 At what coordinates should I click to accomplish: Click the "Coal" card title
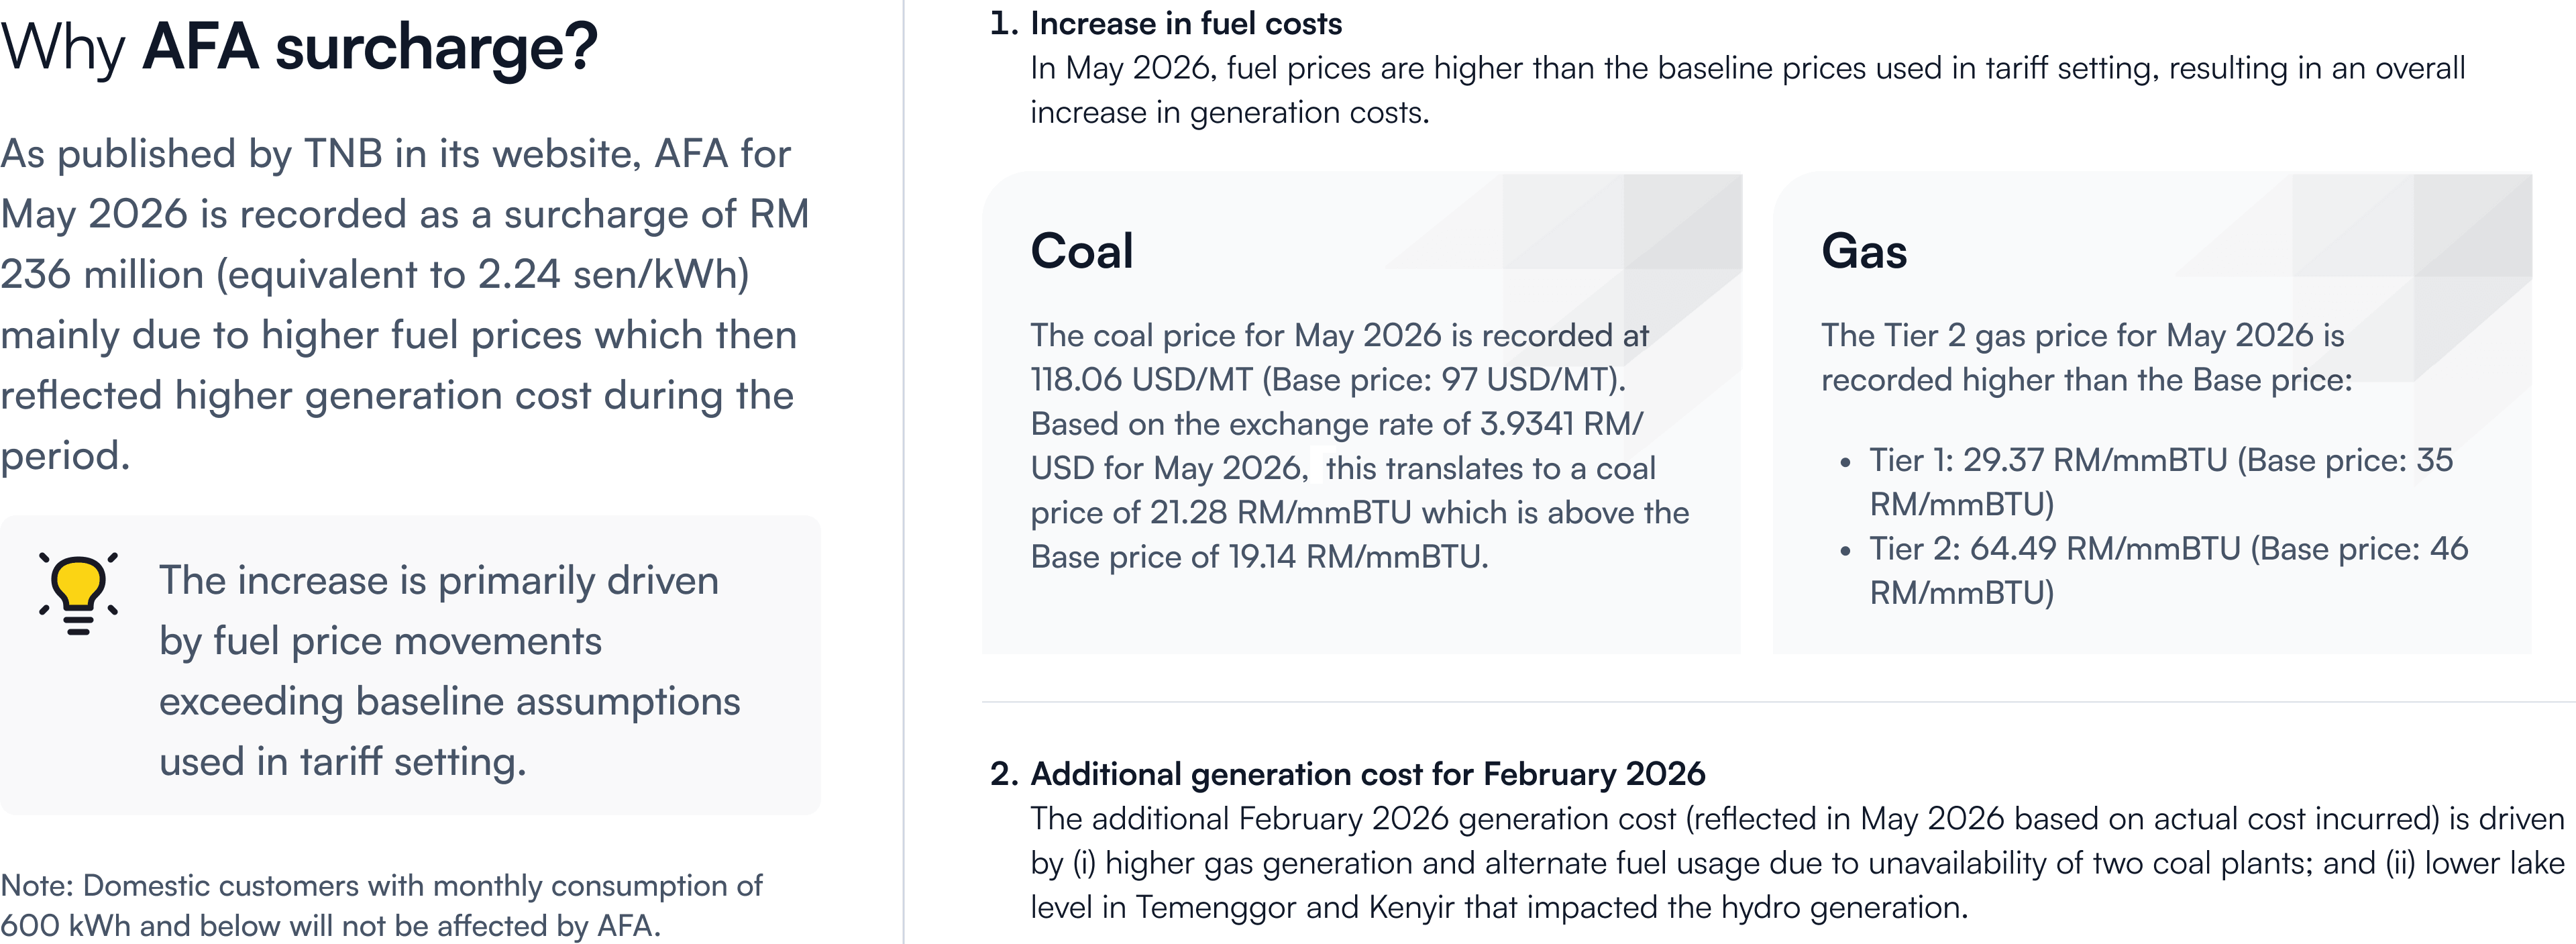[1082, 251]
